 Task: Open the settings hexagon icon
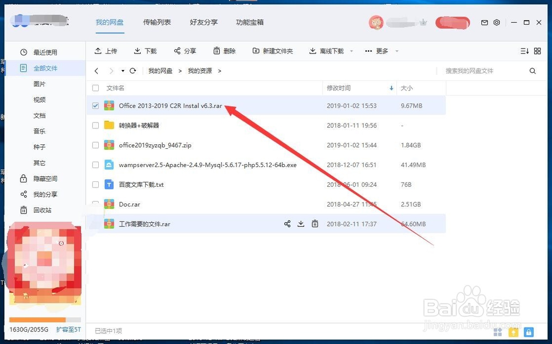tap(496, 23)
